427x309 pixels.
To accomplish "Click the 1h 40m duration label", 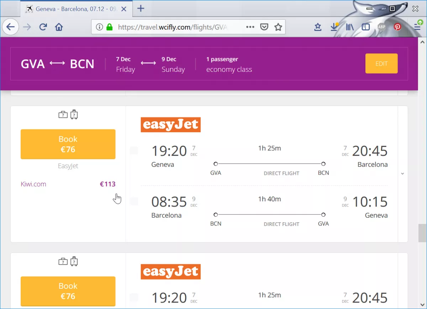I will 269,199.
